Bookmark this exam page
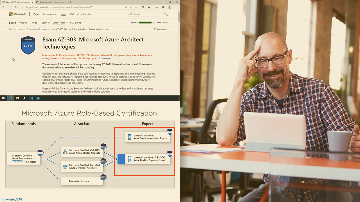 (160, 29)
